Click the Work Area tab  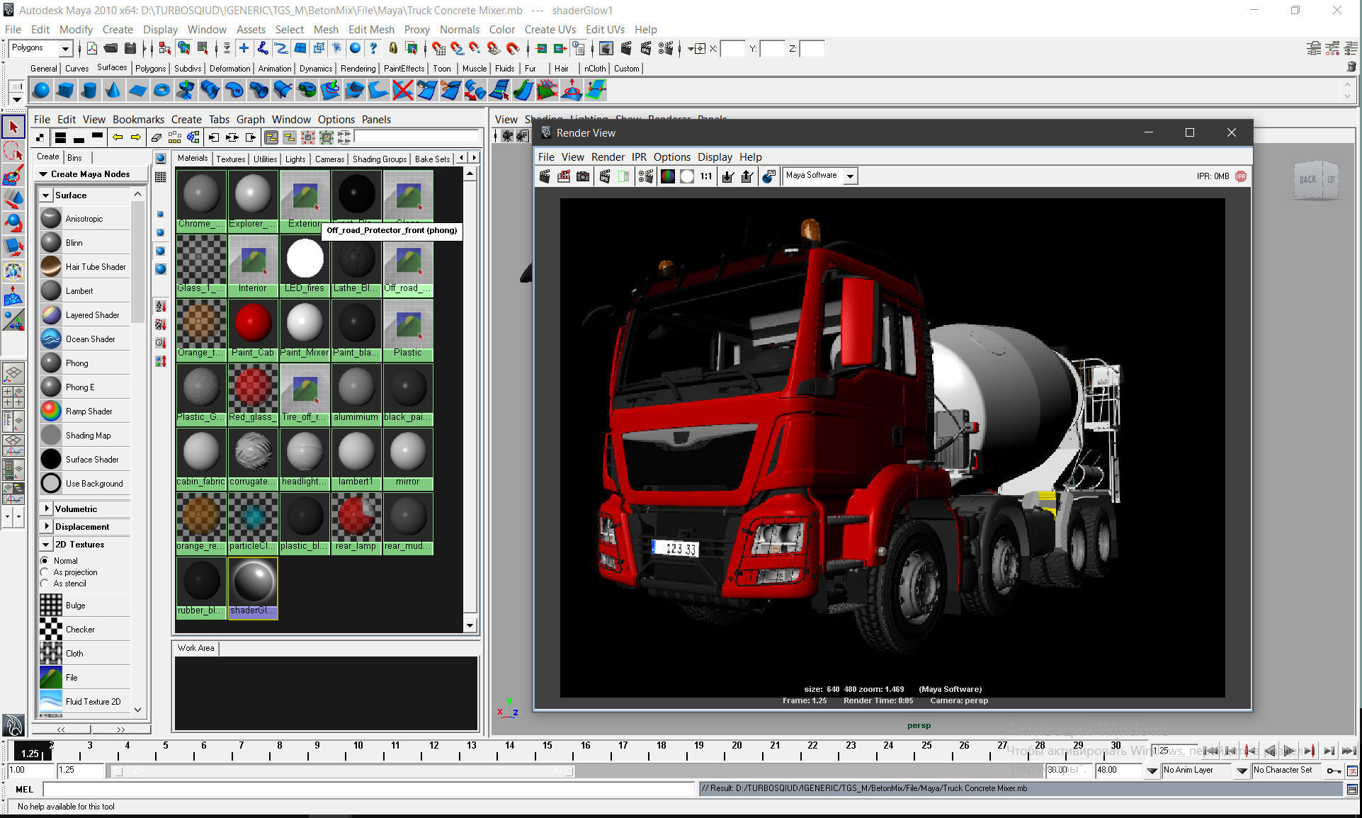click(x=195, y=648)
